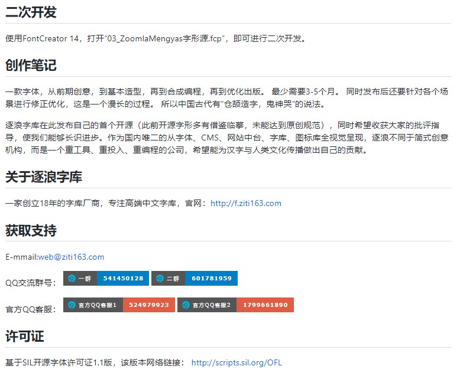Click the 二群 601781959 QQ group badge
Screen dimensions: 460x376
click(195, 278)
